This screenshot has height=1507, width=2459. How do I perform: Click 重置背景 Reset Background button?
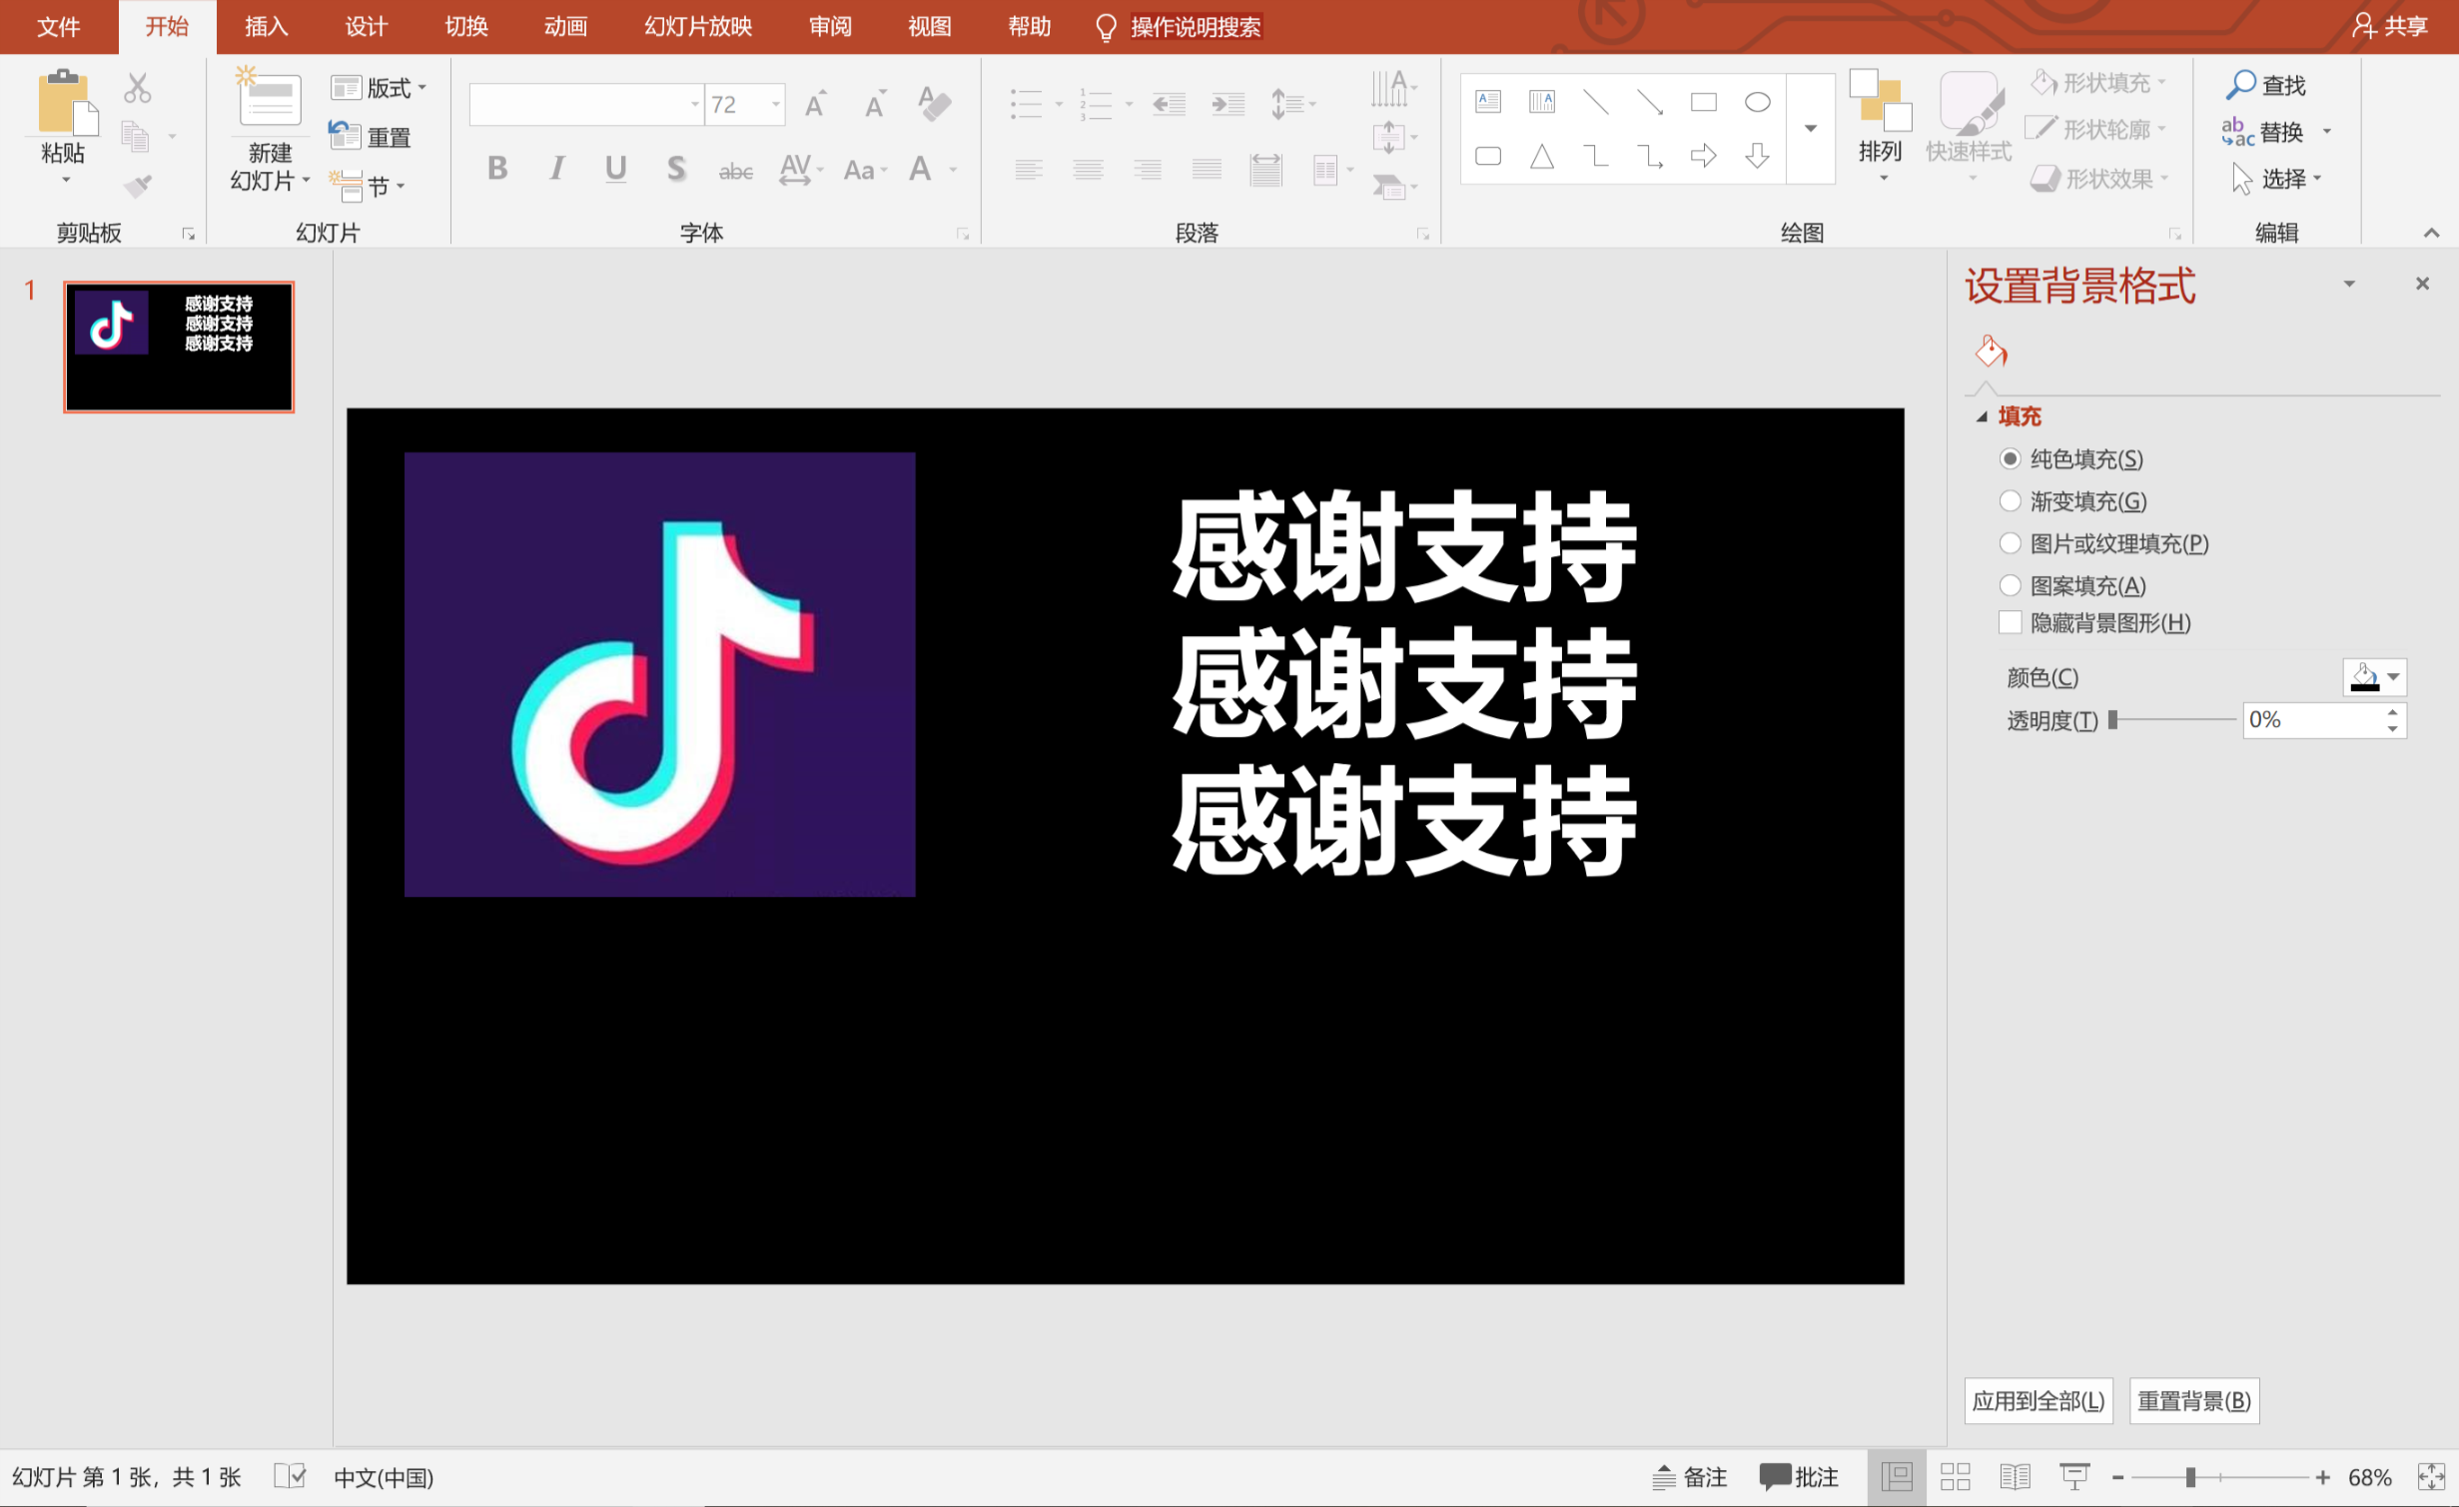[x=2193, y=1400]
